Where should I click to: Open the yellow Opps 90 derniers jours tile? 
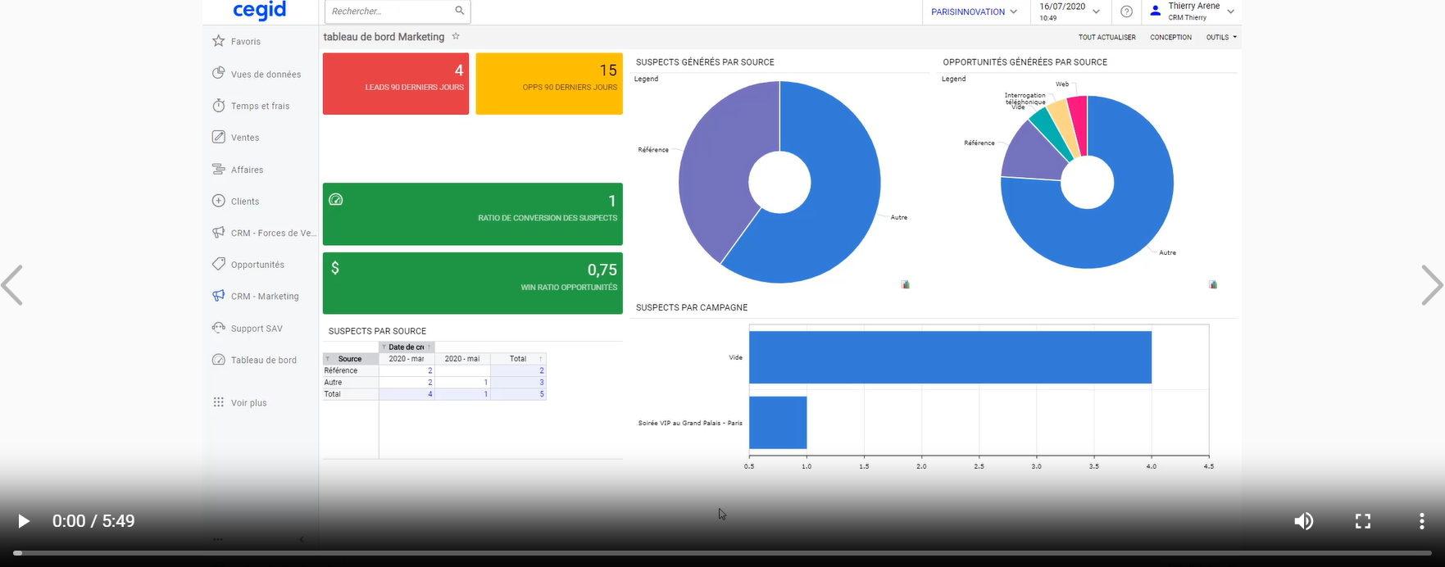[549, 84]
